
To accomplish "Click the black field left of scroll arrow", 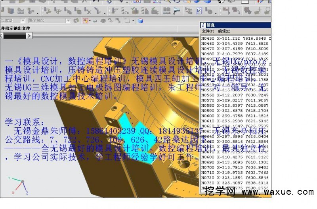I will [x=15, y=36].
